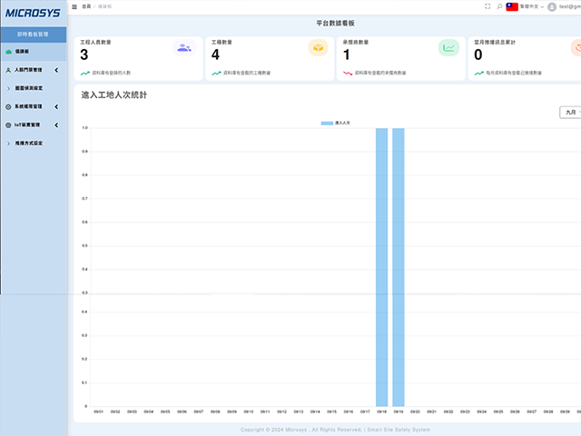Click the 即時看板管理 header button
The height and width of the screenshot is (436, 581).
pos(34,34)
